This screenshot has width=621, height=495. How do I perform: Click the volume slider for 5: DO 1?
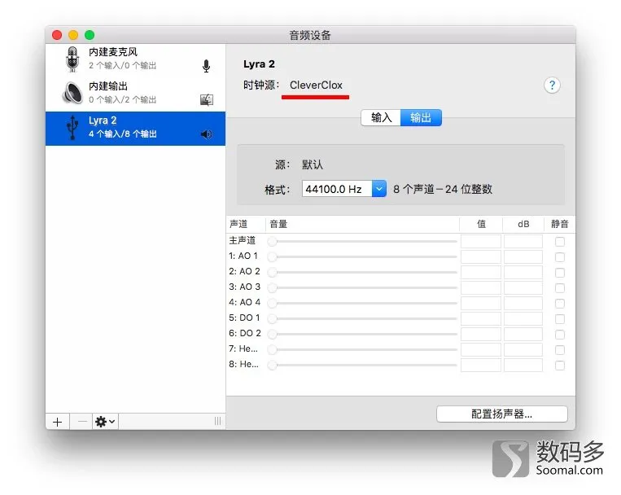pos(362,318)
